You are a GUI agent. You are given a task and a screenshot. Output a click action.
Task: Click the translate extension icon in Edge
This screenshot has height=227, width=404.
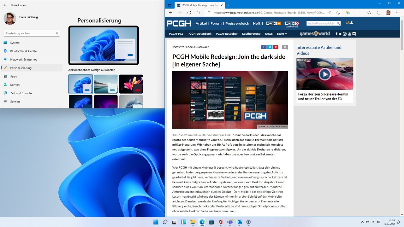coord(348,13)
